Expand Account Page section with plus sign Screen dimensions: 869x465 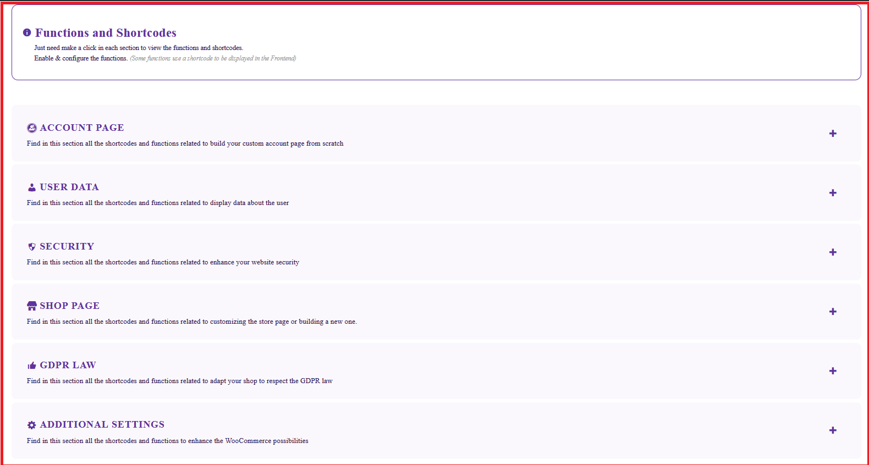click(x=833, y=134)
